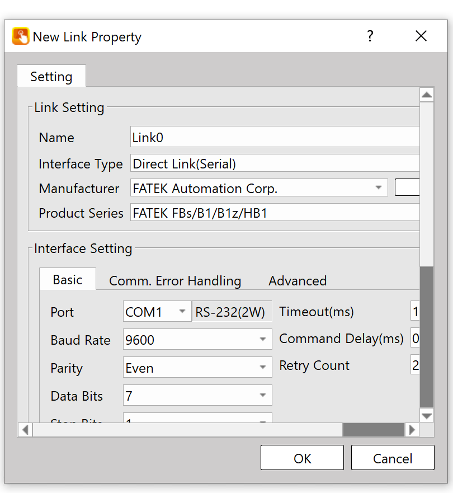This screenshot has height=493, width=453.
Task: Open the Baud Rate 9600 dropdown
Action: [x=263, y=340]
